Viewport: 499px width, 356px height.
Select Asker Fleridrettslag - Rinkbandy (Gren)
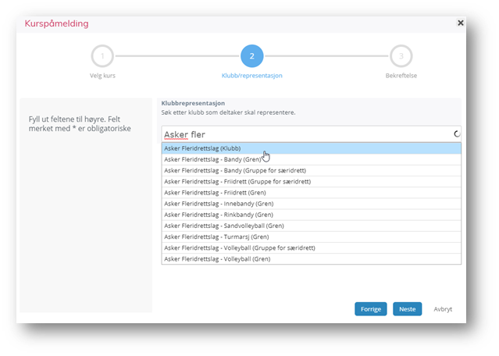(311, 215)
